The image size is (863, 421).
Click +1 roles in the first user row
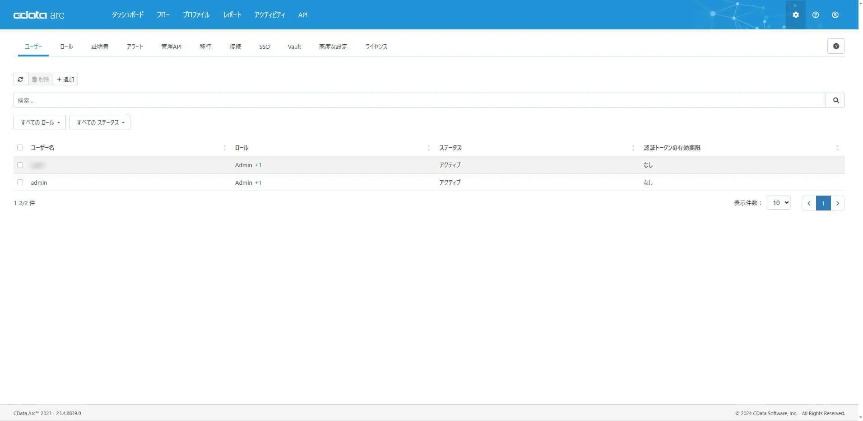pos(258,165)
